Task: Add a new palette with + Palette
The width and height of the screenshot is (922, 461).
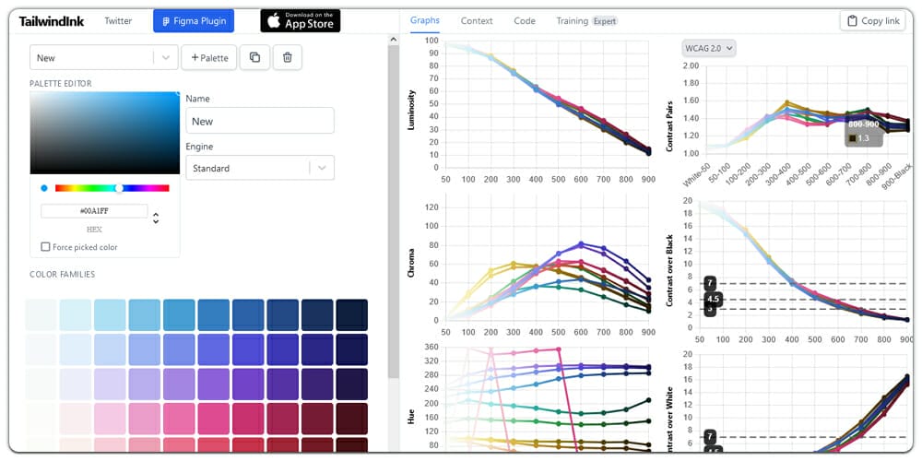Action: click(209, 57)
